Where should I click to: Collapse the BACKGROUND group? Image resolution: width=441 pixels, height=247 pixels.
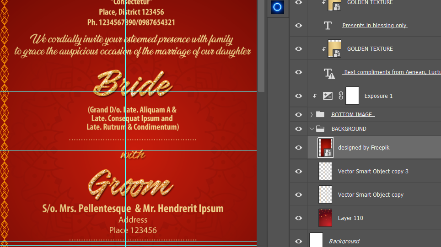point(312,129)
